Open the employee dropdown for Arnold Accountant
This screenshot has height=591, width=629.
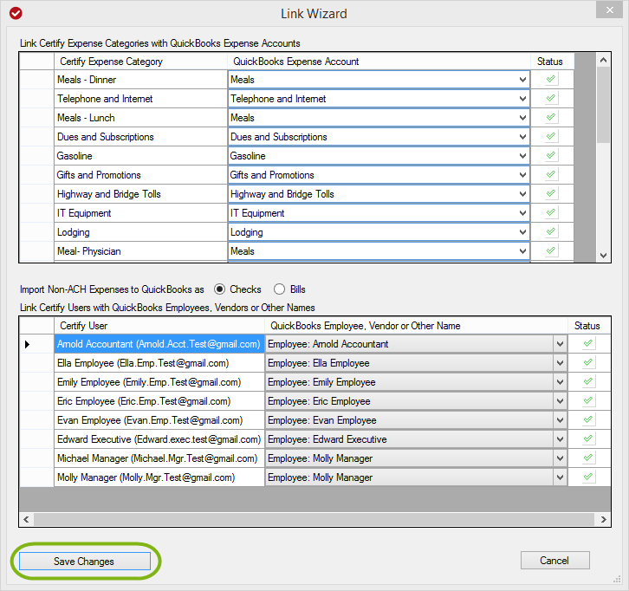pyautogui.click(x=560, y=344)
